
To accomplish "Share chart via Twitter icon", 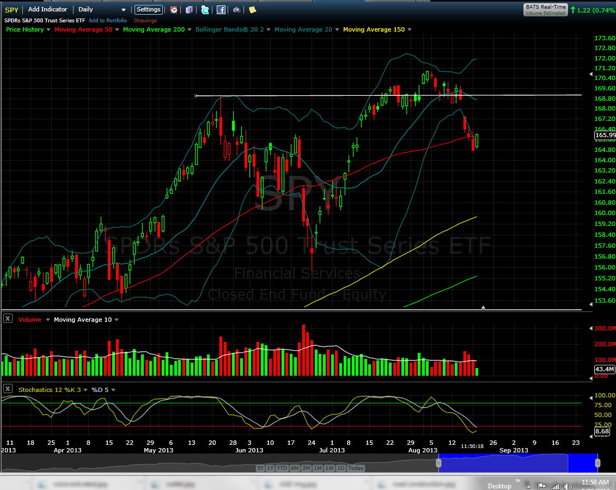I will [205, 10].
